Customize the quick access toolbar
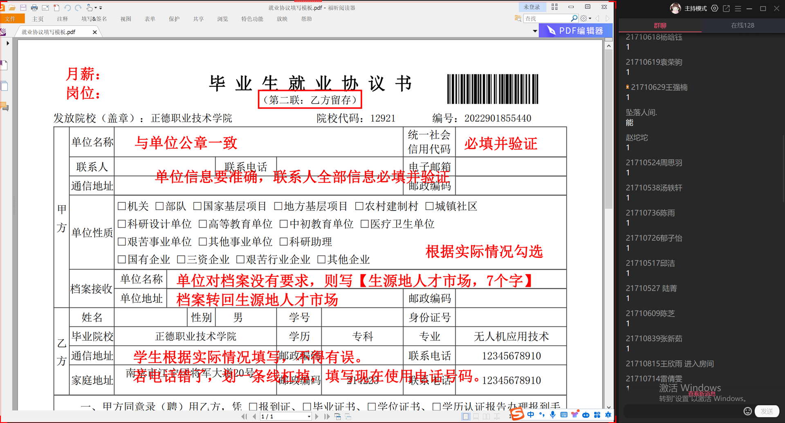This screenshot has height=423, width=785. (x=101, y=8)
